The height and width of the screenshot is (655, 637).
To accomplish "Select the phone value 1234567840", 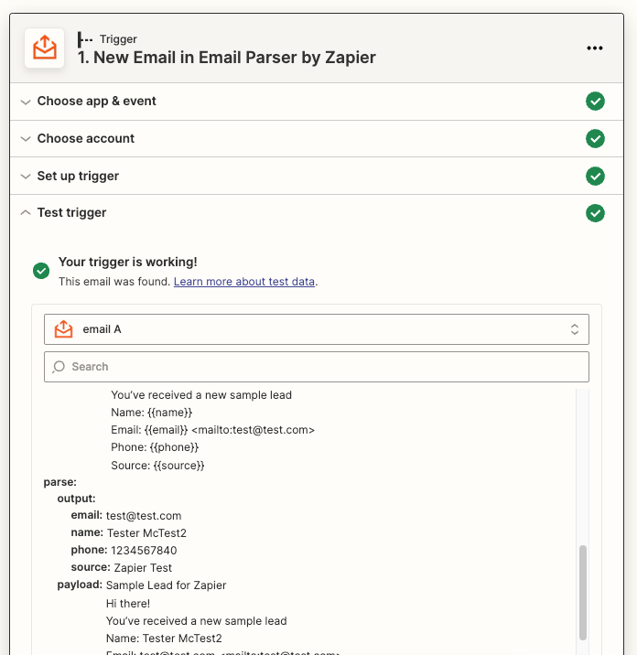I will click(x=144, y=551).
